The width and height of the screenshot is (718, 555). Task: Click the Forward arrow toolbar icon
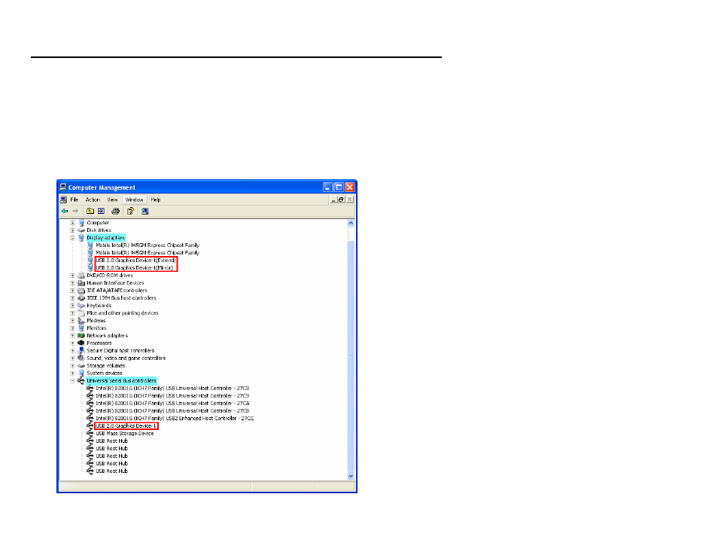(x=75, y=212)
